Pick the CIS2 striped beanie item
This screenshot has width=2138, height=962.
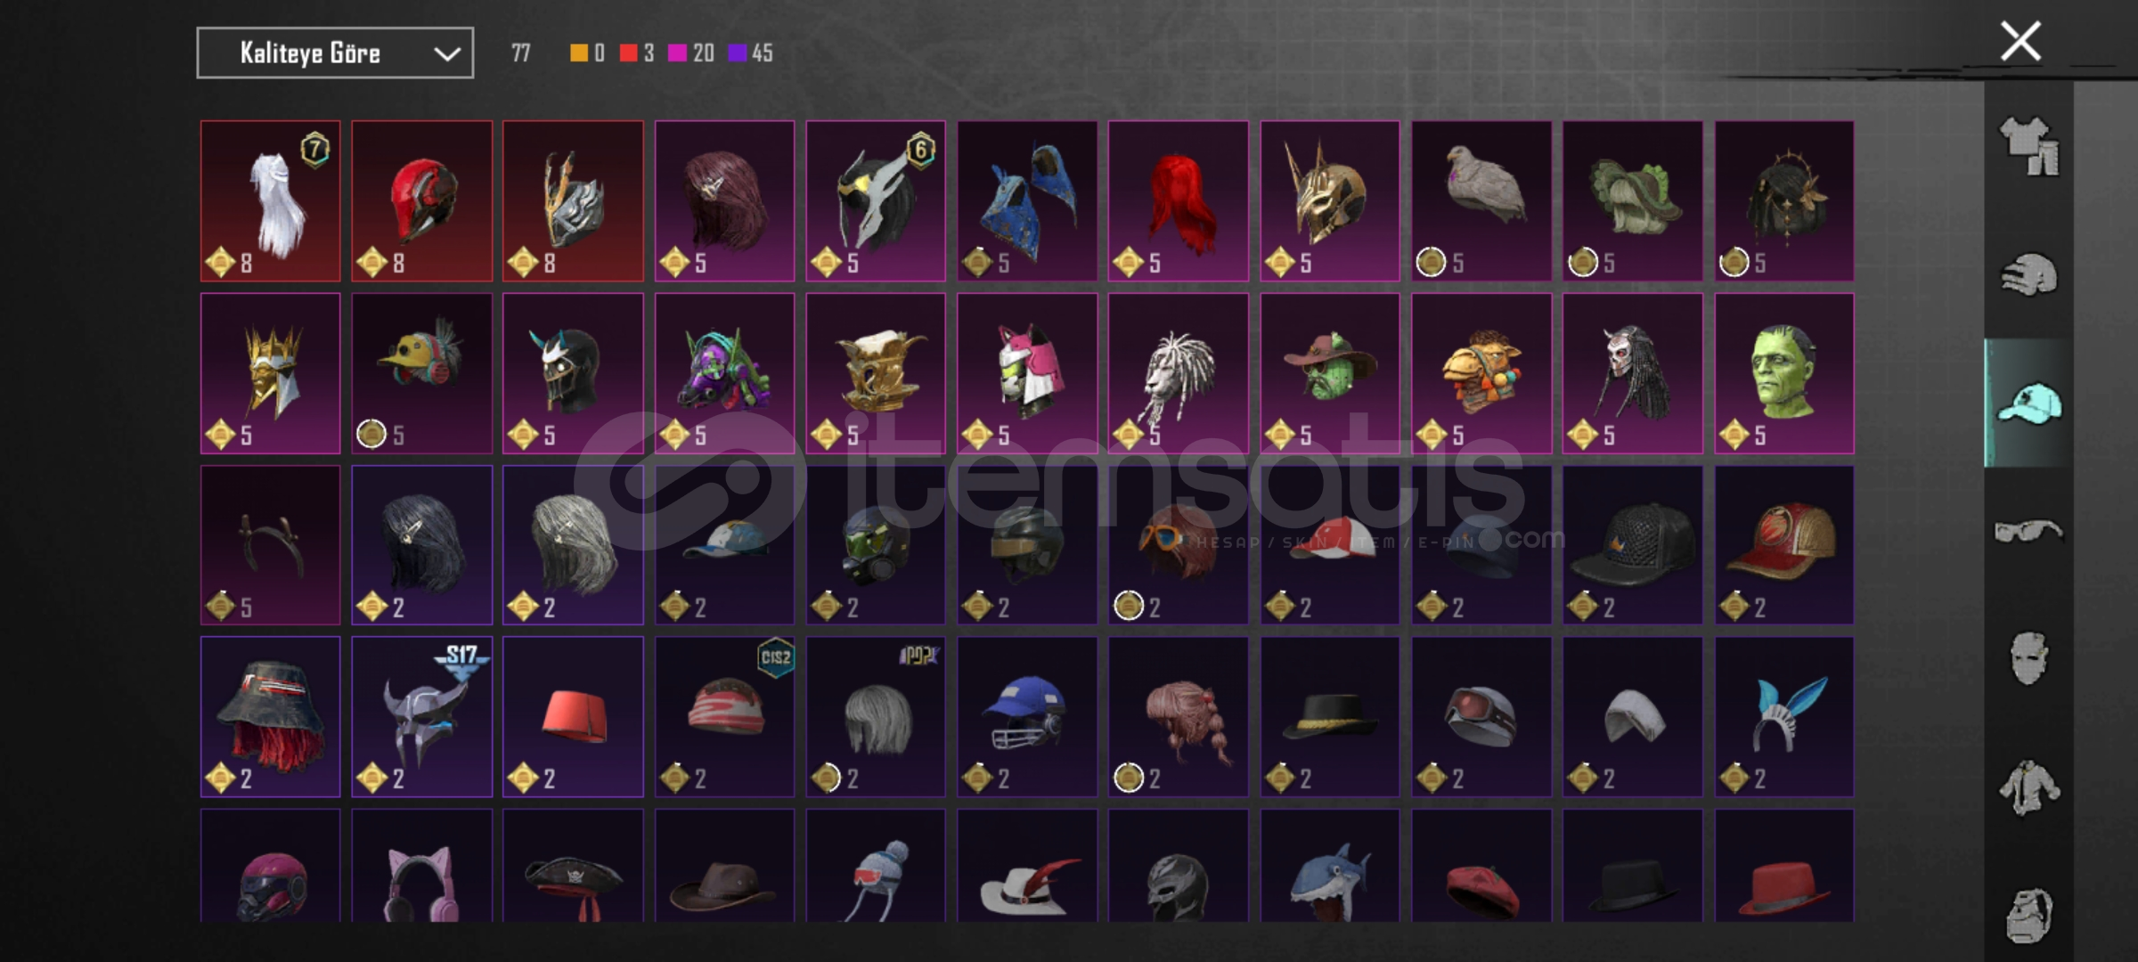(x=724, y=716)
